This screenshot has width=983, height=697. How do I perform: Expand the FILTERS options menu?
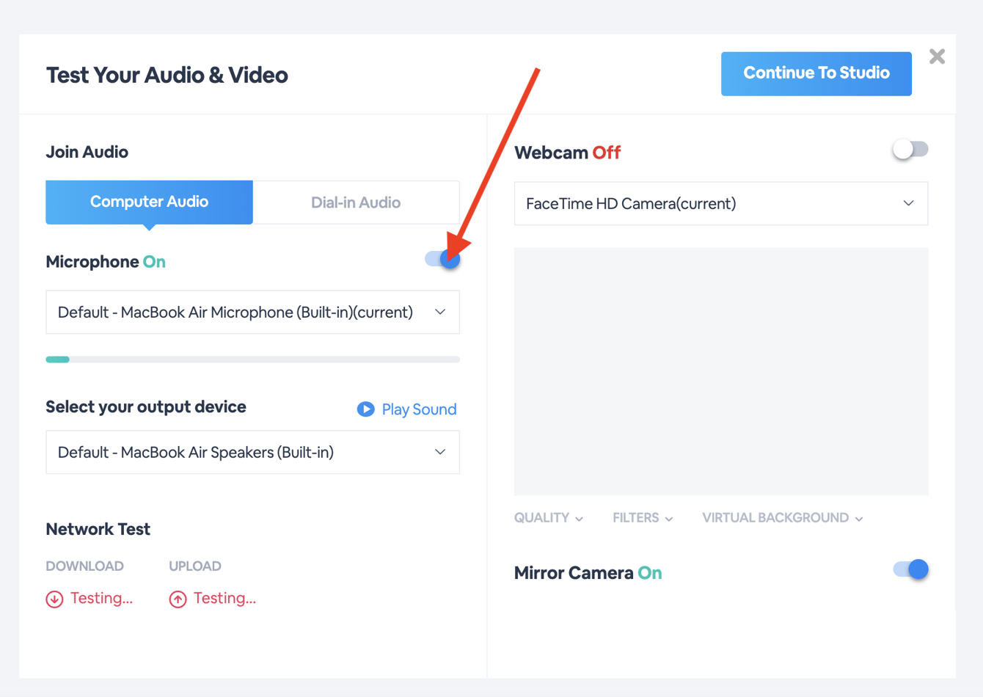click(643, 518)
